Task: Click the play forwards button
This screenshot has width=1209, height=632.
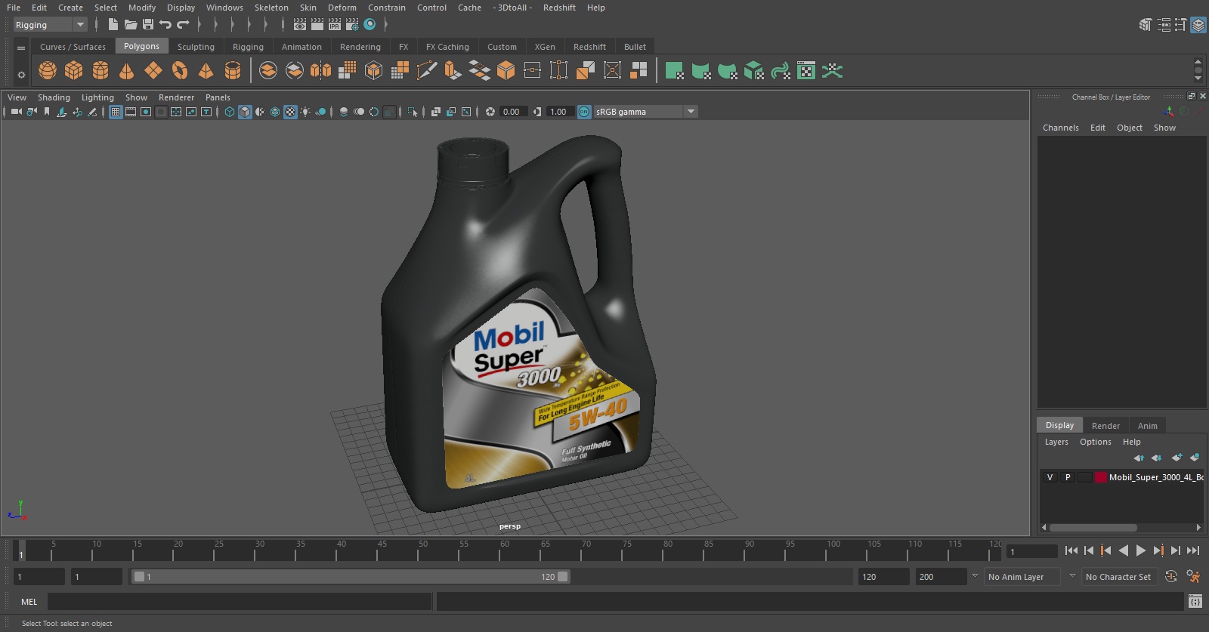Action: click(1141, 550)
